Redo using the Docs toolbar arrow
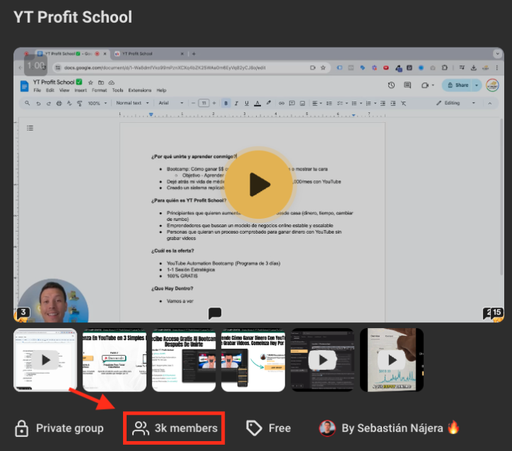The height and width of the screenshot is (451, 512). tap(48, 103)
